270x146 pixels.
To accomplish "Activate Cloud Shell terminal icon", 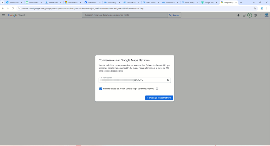I will pos(244,15).
